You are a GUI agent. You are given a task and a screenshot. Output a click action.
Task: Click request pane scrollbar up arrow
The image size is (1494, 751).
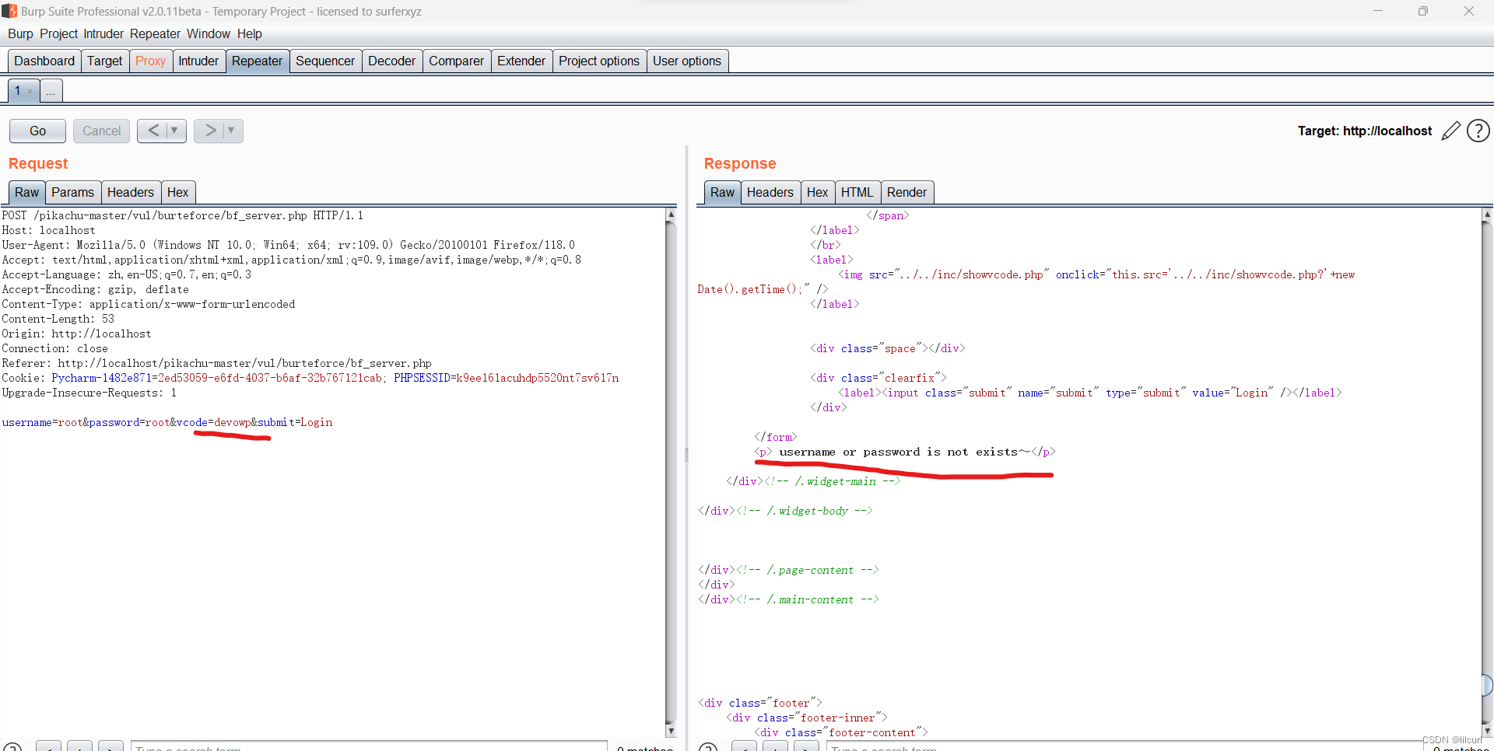(671, 215)
